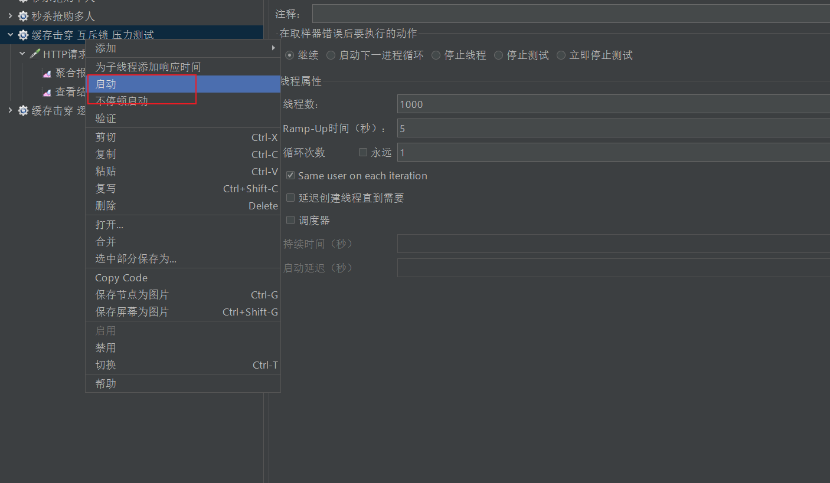
Task: Choose 启动 from context menu
Action: (x=183, y=84)
